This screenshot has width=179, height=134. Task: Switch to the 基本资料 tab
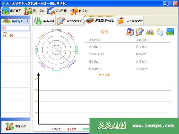pos(44,21)
